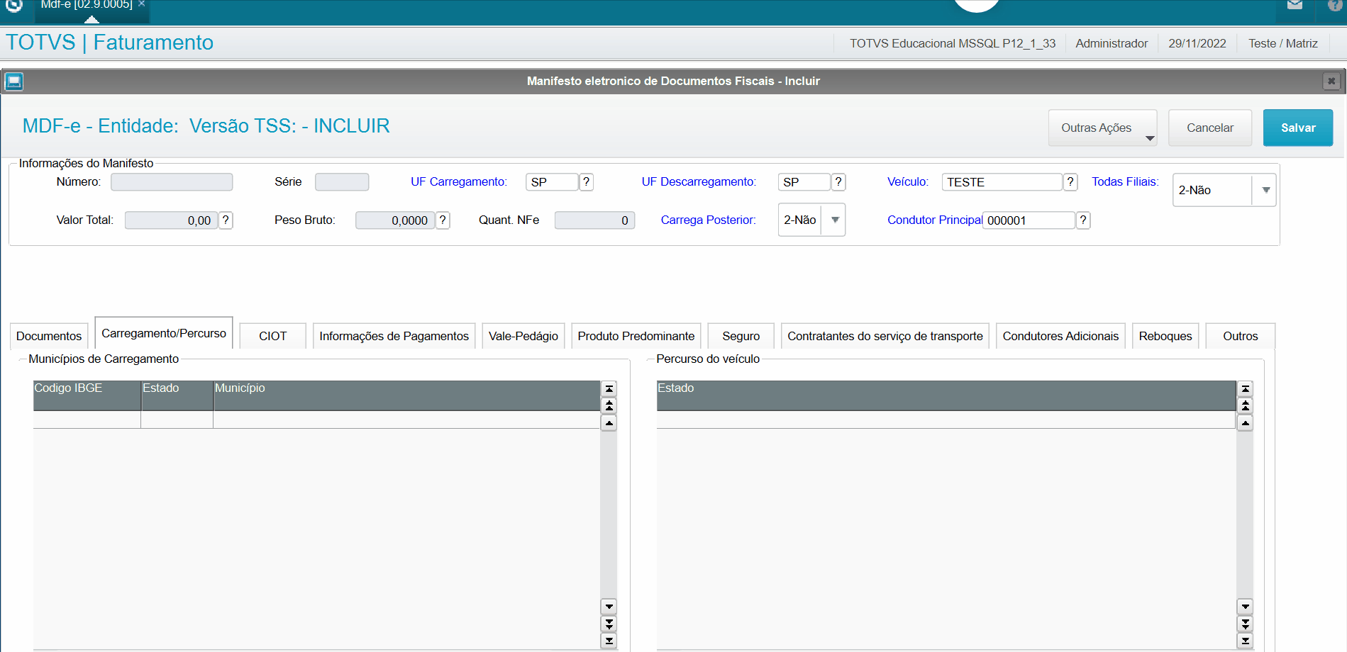This screenshot has width=1347, height=652.
Task: Move down one line in Percurso do veículo grid
Action: click(x=1246, y=607)
